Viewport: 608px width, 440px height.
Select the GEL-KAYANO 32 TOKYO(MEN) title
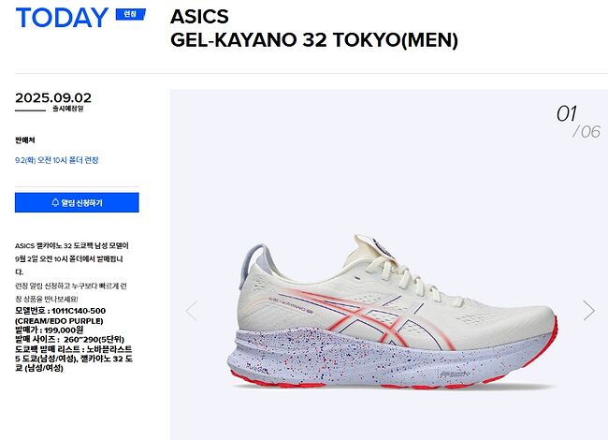[x=314, y=40]
